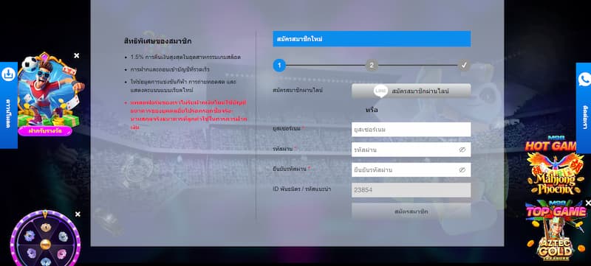Click register via LINE button

pyautogui.click(x=411, y=91)
